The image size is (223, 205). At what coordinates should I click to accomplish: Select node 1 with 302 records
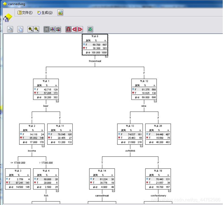(46, 89)
